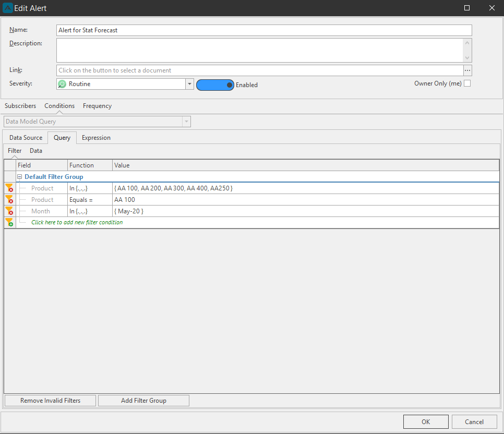Open function cell for Month row

click(x=90, y=211)
